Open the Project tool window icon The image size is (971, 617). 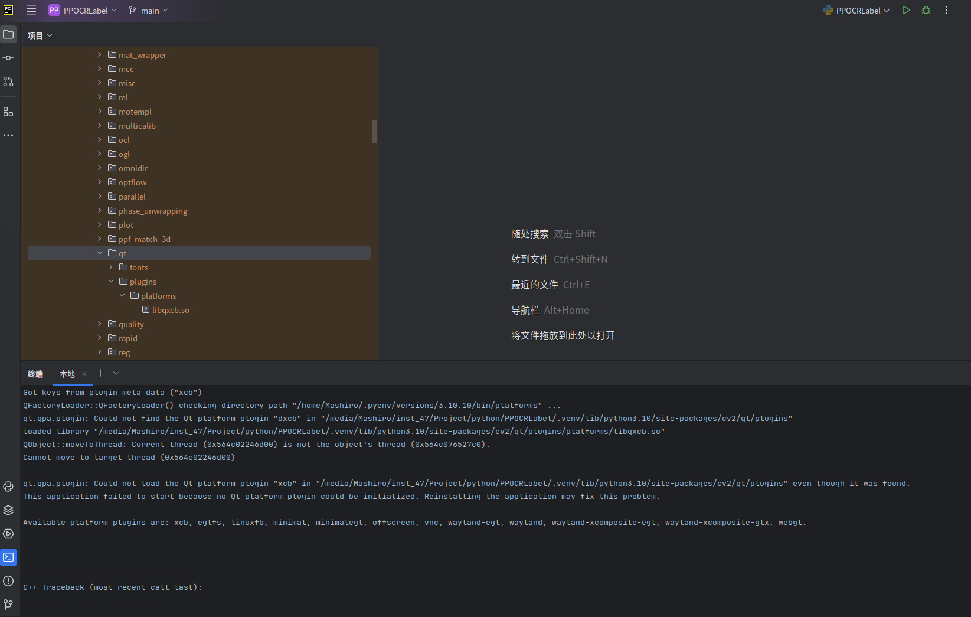coord(8,34)
